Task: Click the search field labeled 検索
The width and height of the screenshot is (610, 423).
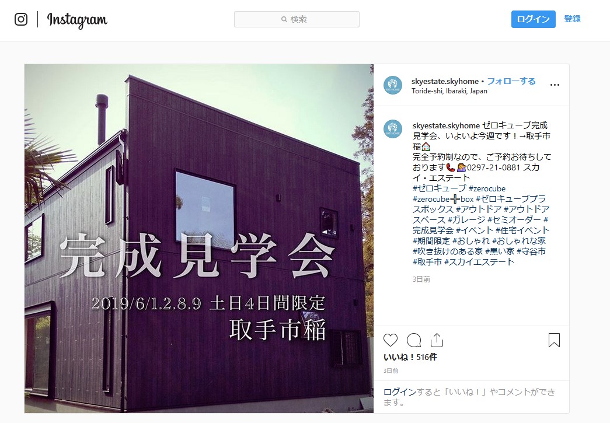Action: (x=297, y=19)
